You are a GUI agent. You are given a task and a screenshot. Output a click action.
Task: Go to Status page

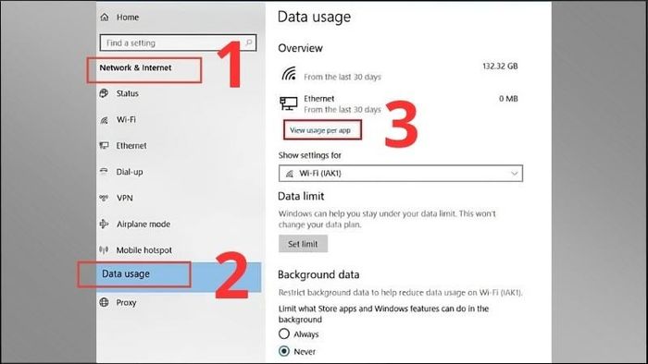[x=128, y=93]
